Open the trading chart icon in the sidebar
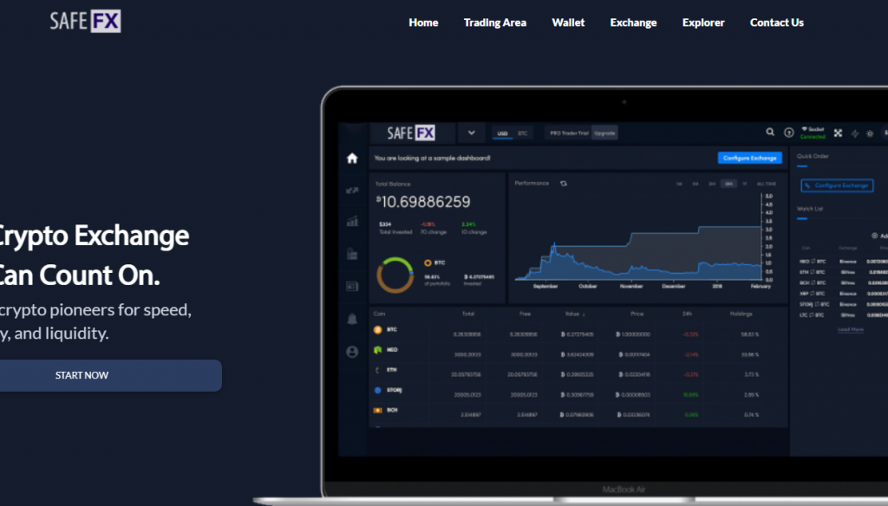The image size is (888, 506). (x=352, y=191)
